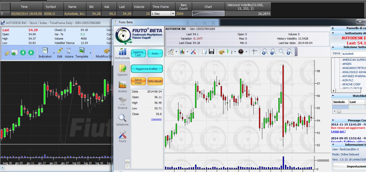Viewport: 366px width, 172px height.
Task: Select the crosshair cursor tool
Action: [254, 52]
